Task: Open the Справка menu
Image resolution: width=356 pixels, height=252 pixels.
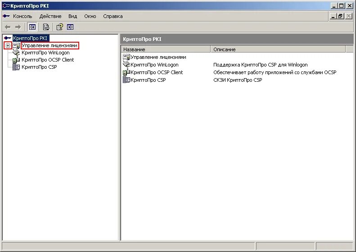Action: [x=113, y=16]
